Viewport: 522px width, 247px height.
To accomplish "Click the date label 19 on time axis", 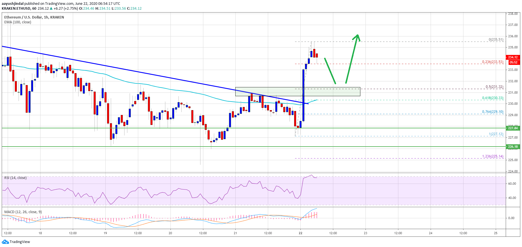I will click(x=105, y=233).
